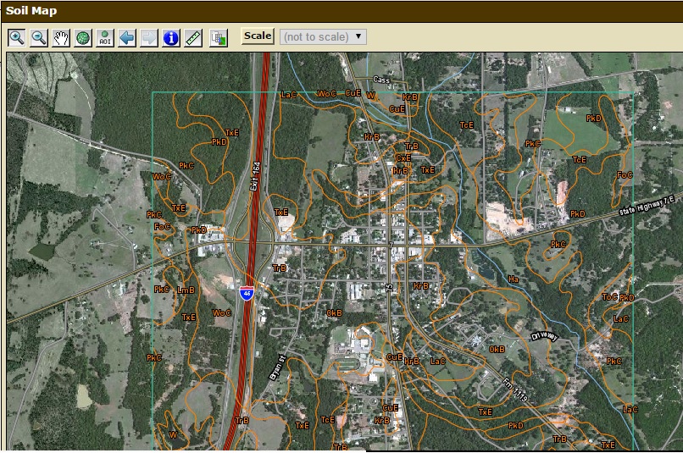Select the blue Identify info tool
This screenshot has width=683, height=453.
coord(171,38)
